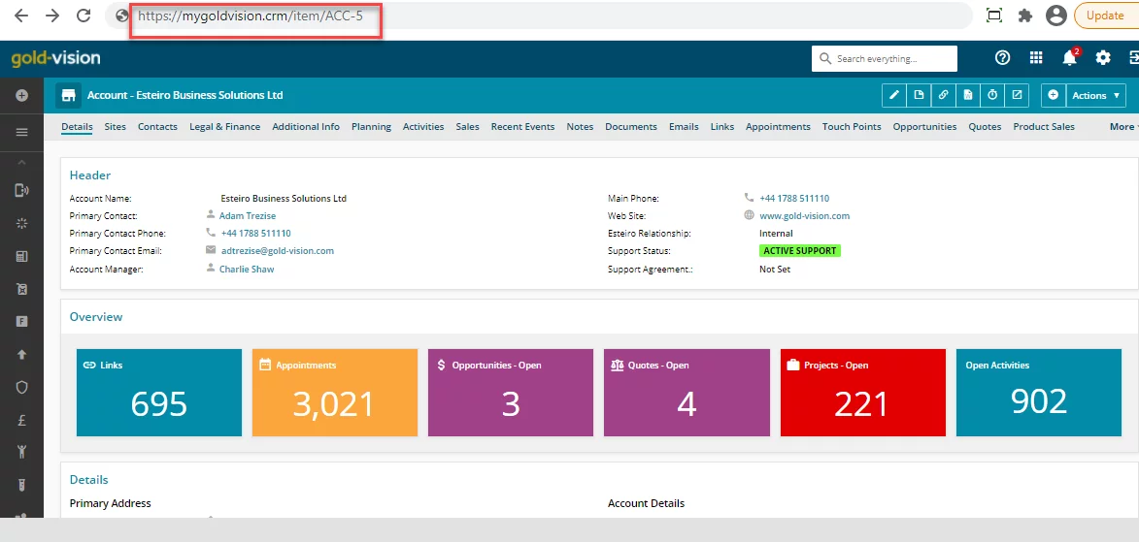The image size is (1139, 542).
Task: Open the help question mark icon
Action: 1002,58
